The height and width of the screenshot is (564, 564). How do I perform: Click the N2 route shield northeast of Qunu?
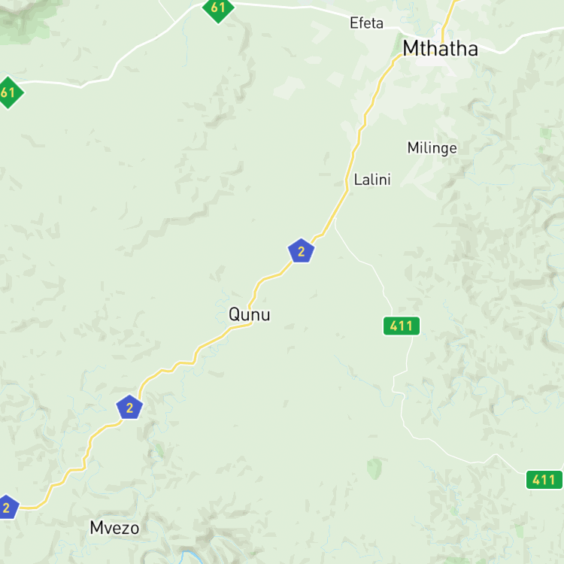[301, 250]
